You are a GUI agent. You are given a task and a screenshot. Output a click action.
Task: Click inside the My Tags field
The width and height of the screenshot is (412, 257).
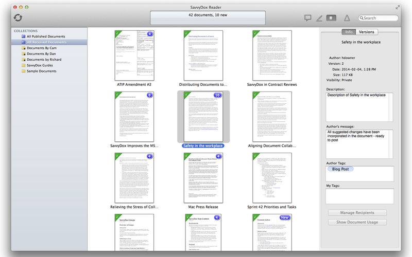359,196
